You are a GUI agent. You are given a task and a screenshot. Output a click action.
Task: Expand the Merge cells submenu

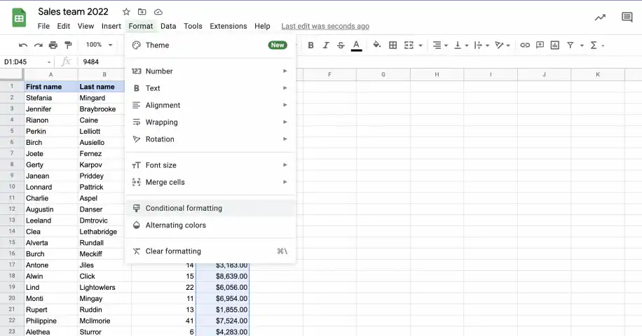[210, 182]
